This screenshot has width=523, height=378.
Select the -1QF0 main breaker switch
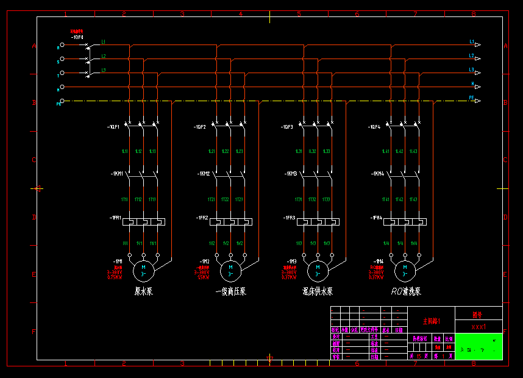[89, 59]
